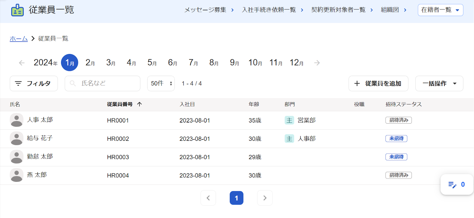
Task: Click the previous year left arrow
Action: [x=22, y=63]
